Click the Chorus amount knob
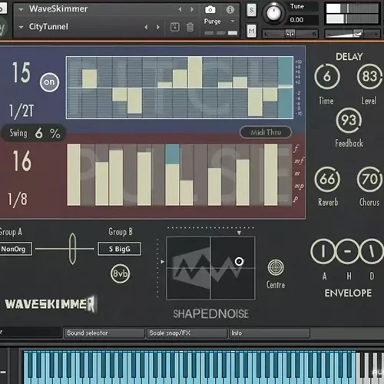 pos(369,179)
